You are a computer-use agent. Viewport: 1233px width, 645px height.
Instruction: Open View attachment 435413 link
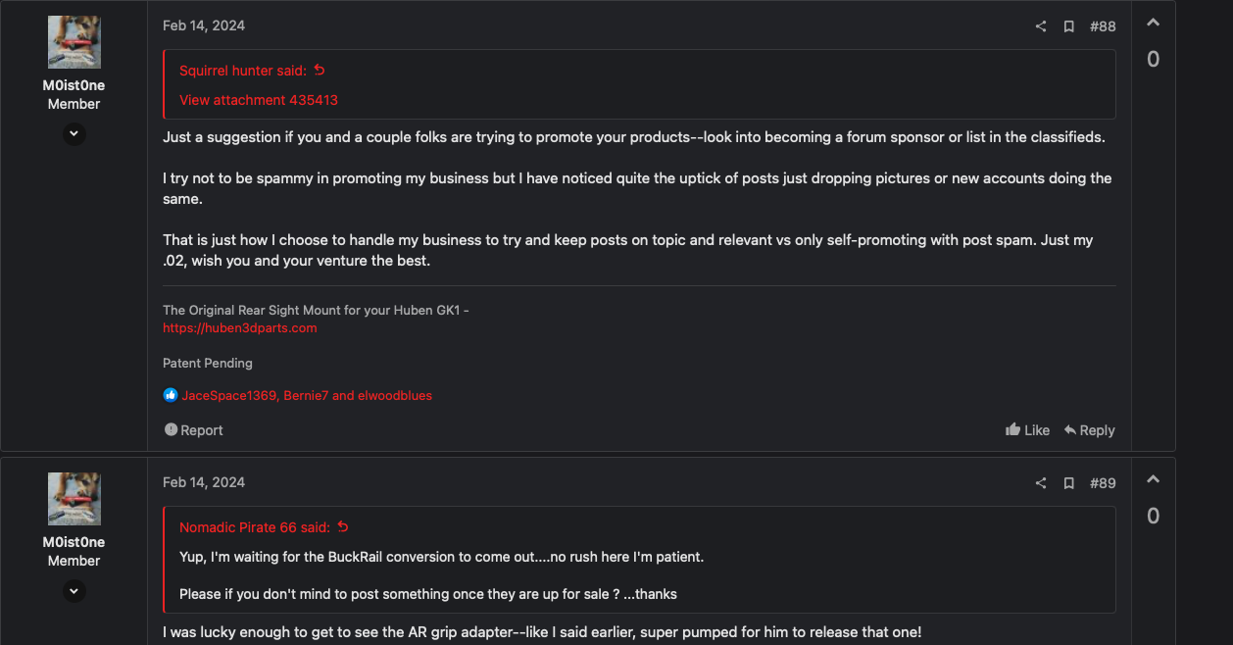259,100
